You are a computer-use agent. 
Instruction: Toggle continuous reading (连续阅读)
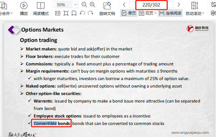pos(171,13)
